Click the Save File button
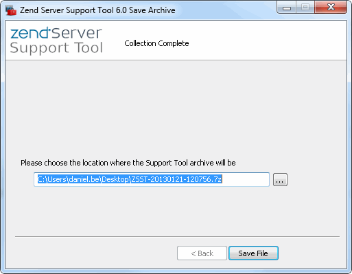Image resolution: width=352 pixels, height=274 pixels. click(x=253, y=253)
